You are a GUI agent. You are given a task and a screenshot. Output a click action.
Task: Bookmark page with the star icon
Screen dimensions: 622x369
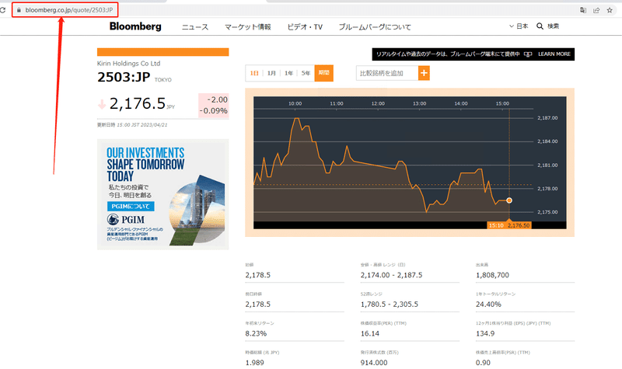click(x=610, y=10)
